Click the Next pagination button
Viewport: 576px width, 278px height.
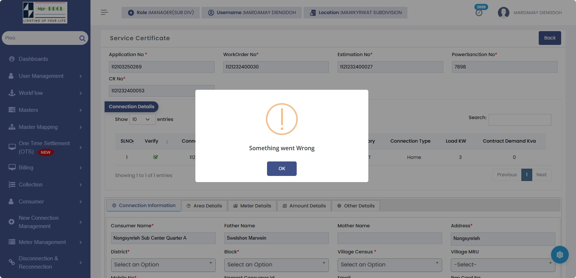point(541,175)
